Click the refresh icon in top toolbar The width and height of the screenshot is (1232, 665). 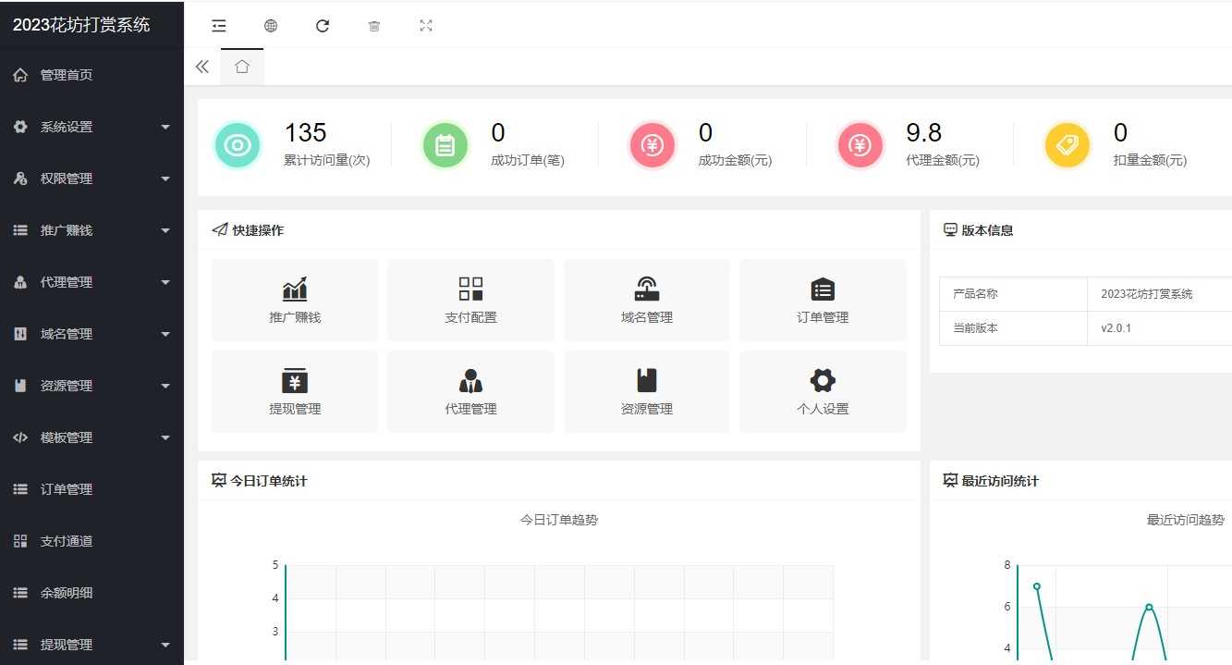(323, 26)
